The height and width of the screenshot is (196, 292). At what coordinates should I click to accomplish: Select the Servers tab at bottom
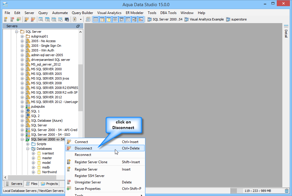tap(14, 184)
